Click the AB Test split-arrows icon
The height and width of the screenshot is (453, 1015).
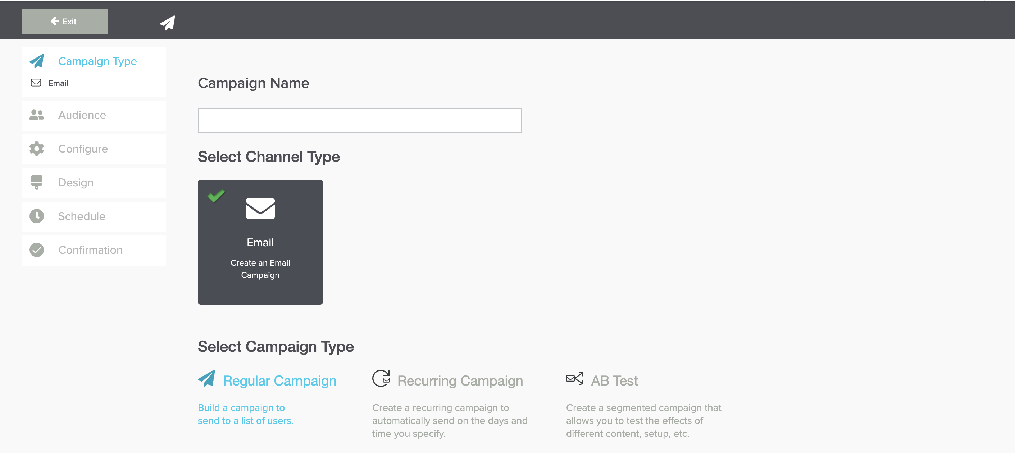pos(574,379)
